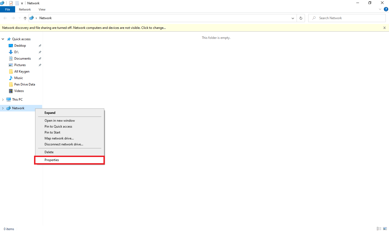389x232 pixels.
Task: Expand the This PC node
Action: click(3, 100)
